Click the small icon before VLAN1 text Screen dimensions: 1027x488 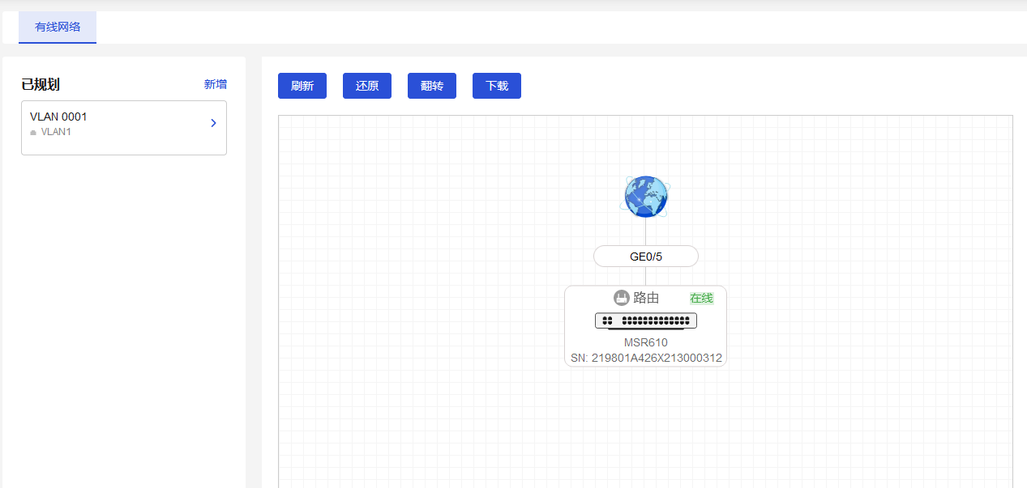tap(33, 132)
